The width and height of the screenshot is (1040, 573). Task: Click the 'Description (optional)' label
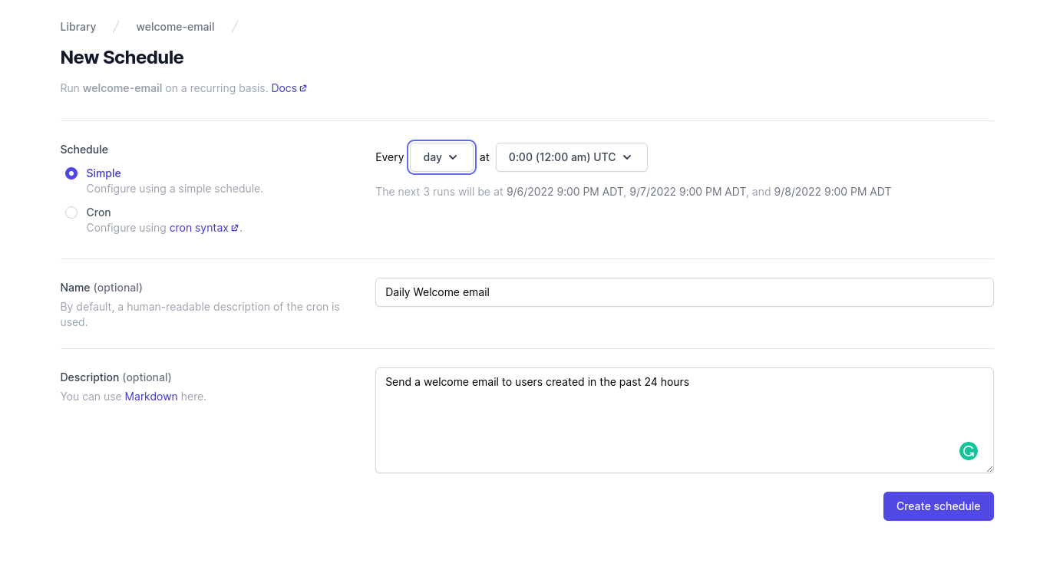click(x=116, y=377)
